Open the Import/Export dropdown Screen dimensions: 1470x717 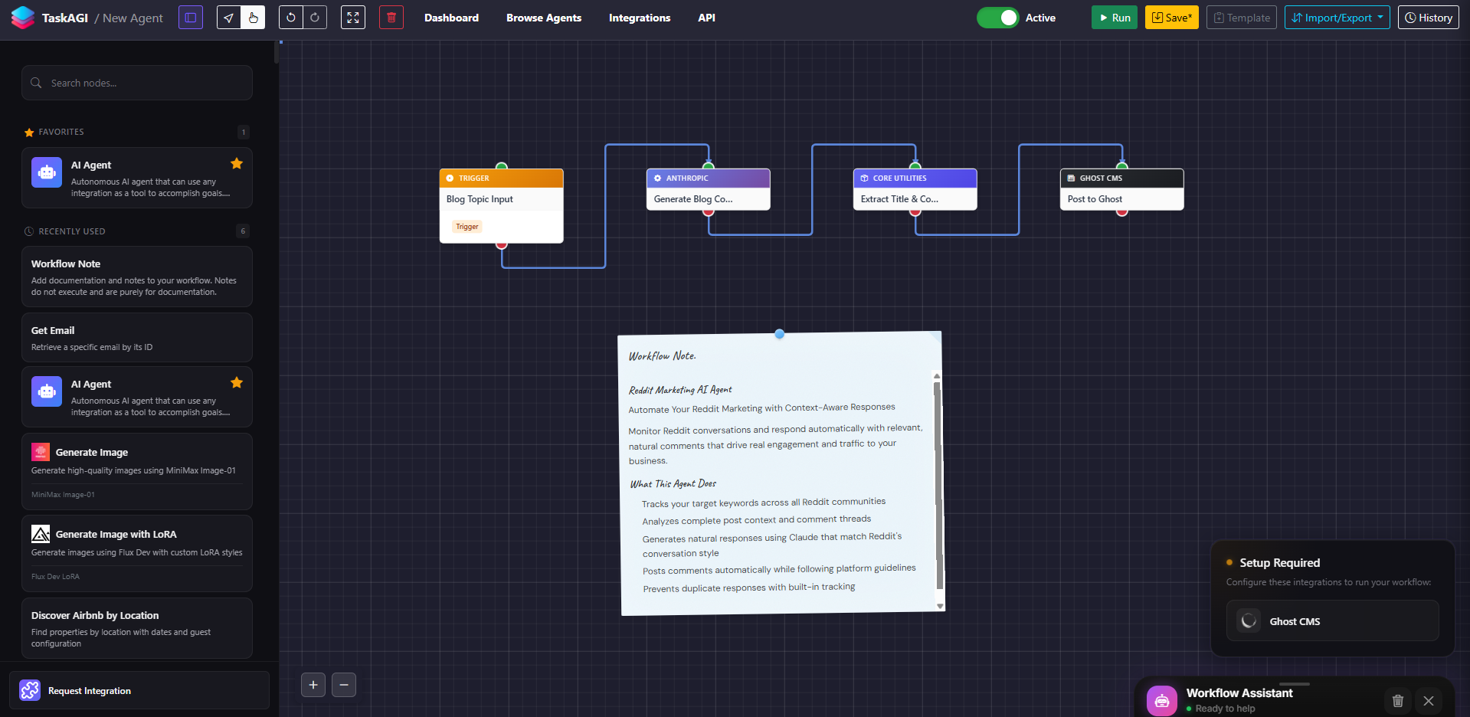[1337, 17]
